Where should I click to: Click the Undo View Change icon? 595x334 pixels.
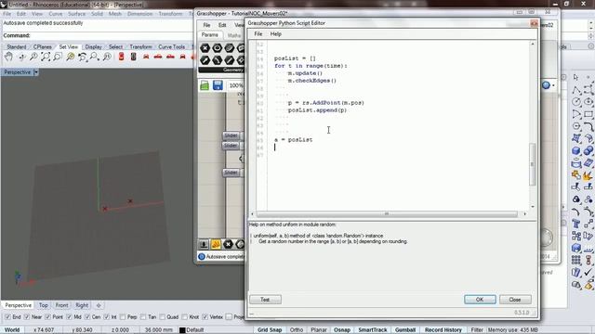pyautogui.click(x=83, y=57)
